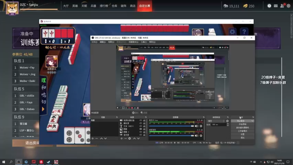Click 启动虚拟摄像机 button in OBS Controls
The width and height of the screenshot is (293, 165).
point(242,128)
